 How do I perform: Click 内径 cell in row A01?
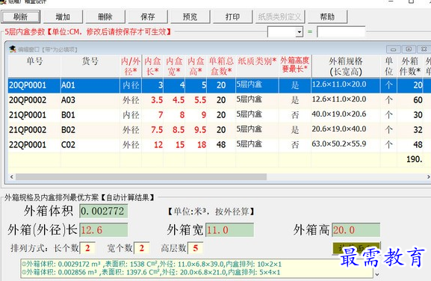[131, 85]
